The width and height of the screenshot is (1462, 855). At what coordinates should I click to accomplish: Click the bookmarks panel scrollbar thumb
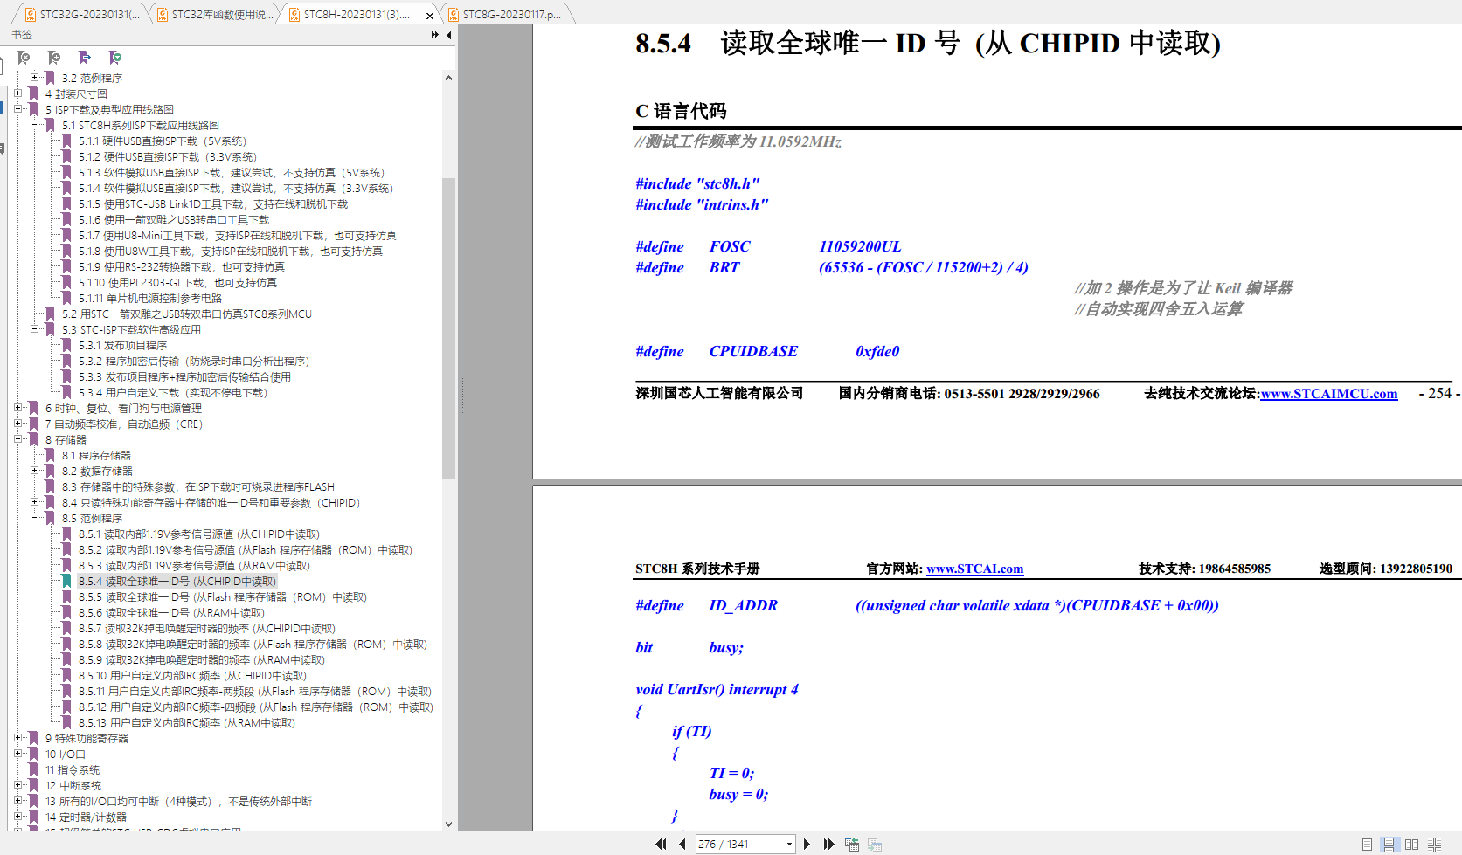click(x=448, y=328)
